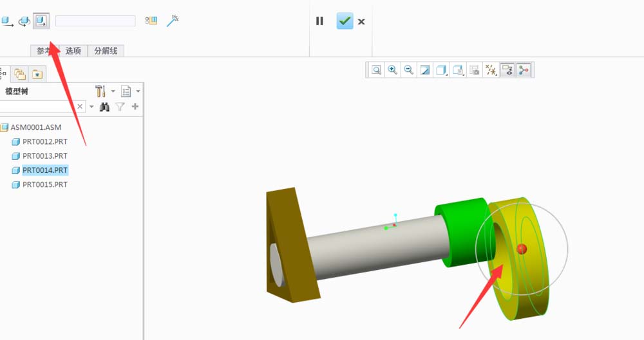Image resolution: width=644 pixels, height=340 pixels.
Task: Expand the search history dropdown arrow
Action: pos(91,107)
